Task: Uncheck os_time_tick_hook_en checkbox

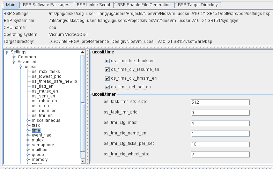Action: [107, 61]
